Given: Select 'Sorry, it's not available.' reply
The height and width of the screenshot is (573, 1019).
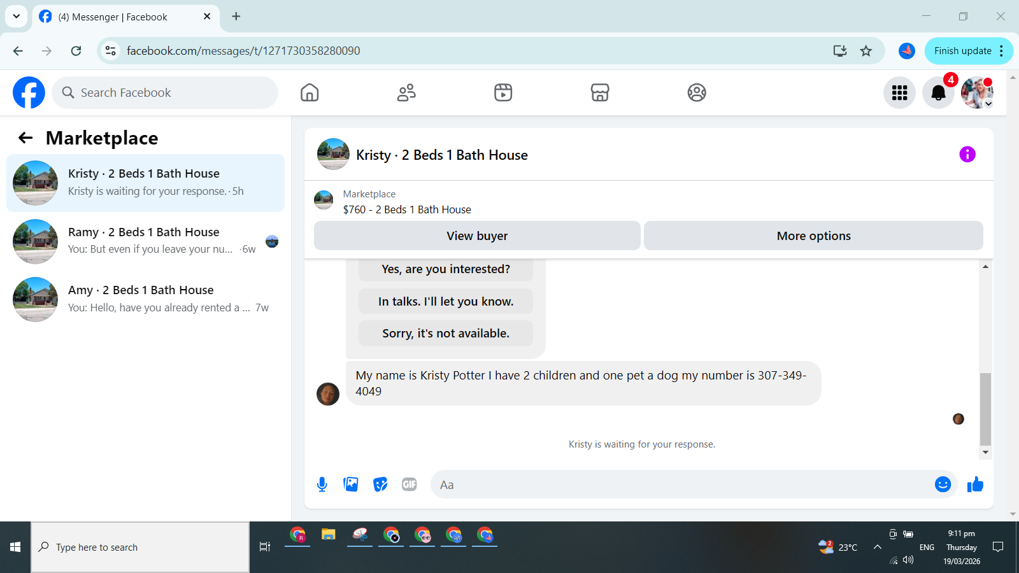Looking at the screenshot, I should [446, 333].
